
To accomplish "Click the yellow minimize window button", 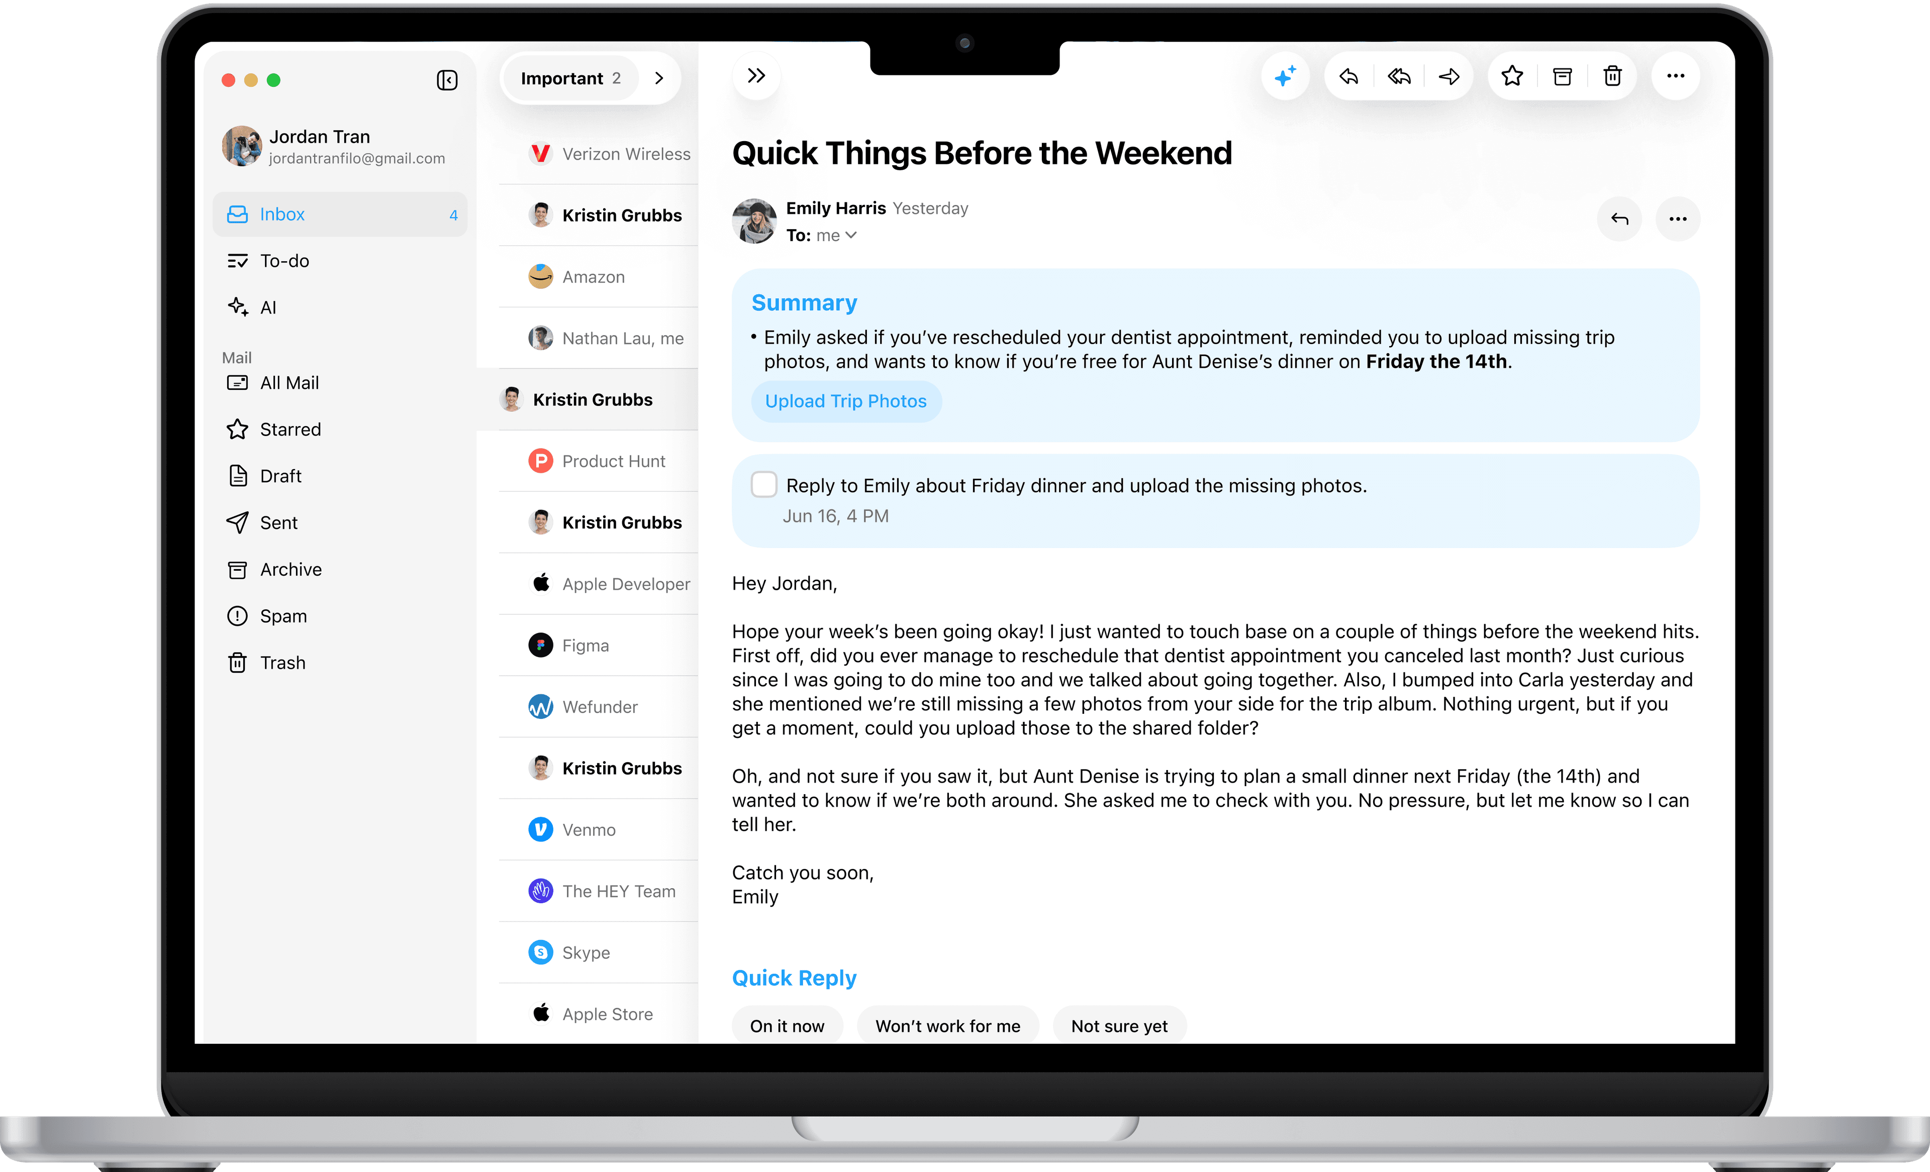I will (251, 80).
